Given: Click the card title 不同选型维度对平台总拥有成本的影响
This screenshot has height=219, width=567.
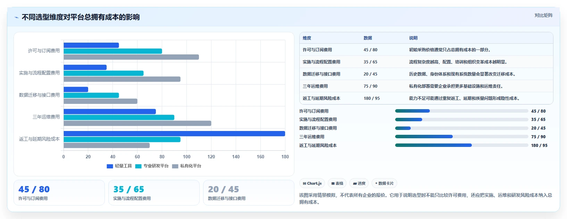Looking at the screenshot, I should pyautogui.click(x=81, y=17).
